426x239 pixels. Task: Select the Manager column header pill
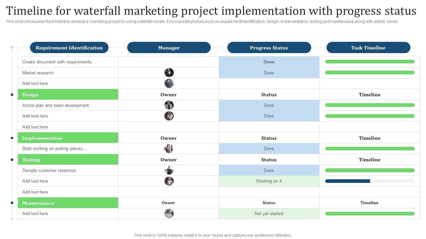[x=169, y=47]
